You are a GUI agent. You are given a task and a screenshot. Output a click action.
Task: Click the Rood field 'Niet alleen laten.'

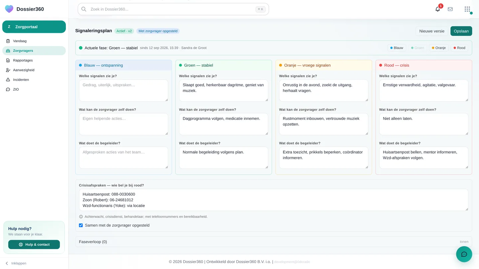(423, 124)
